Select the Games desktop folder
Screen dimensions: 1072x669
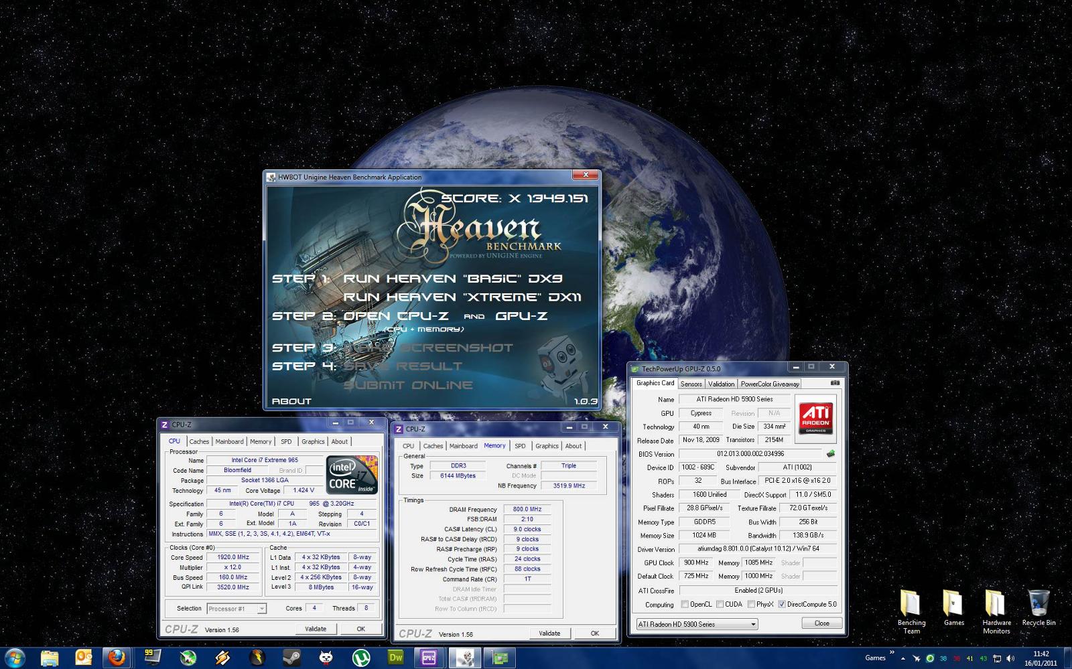tap(953, 607)
